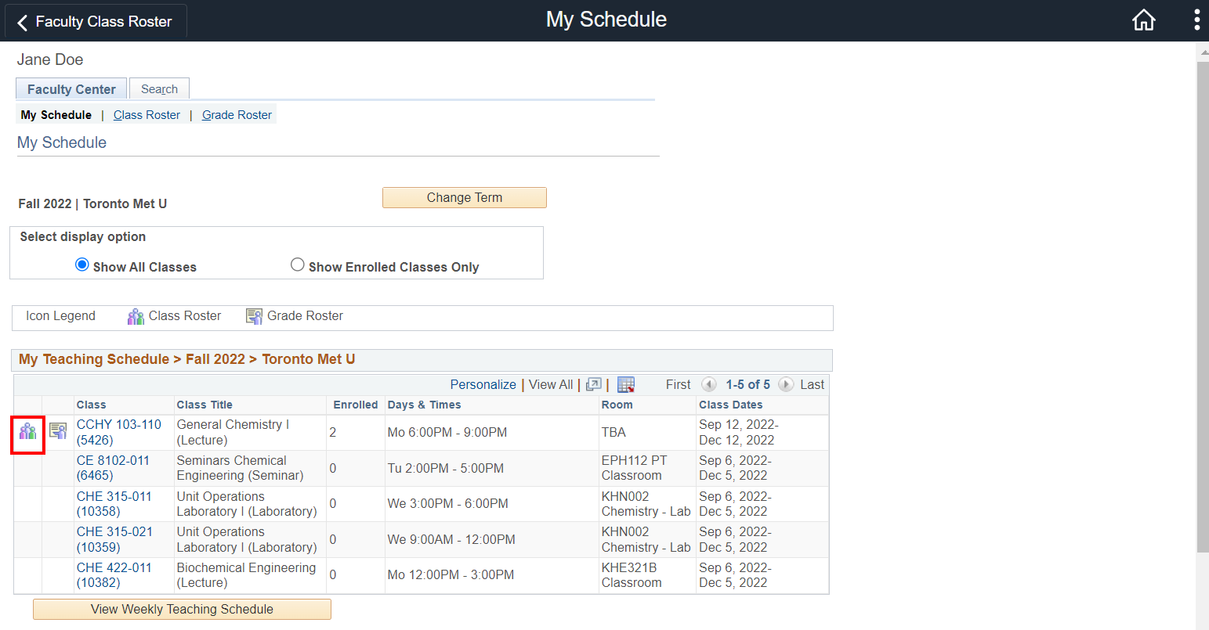This screenshot has width=1209, height=630.
Task: Click the Home icon in header
Action: (x=1143, y=20)
